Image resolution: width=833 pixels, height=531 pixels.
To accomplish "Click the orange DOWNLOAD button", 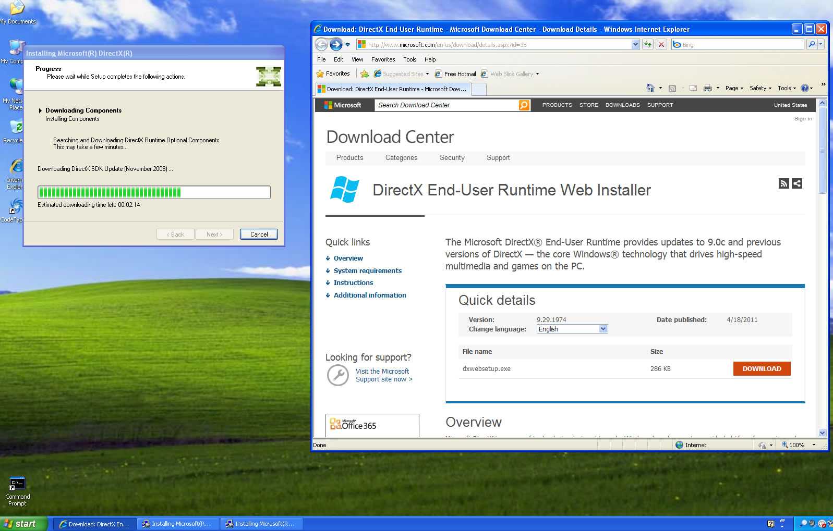I will [762, 368].
